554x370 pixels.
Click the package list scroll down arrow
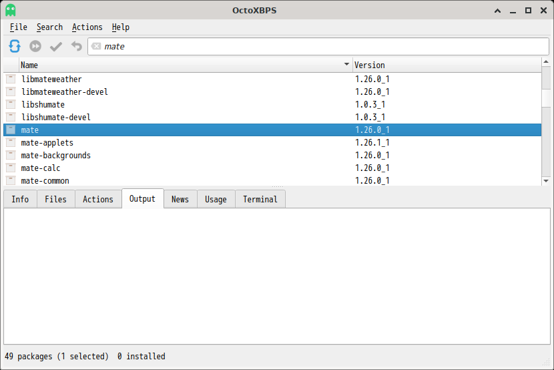coord(546,181)
